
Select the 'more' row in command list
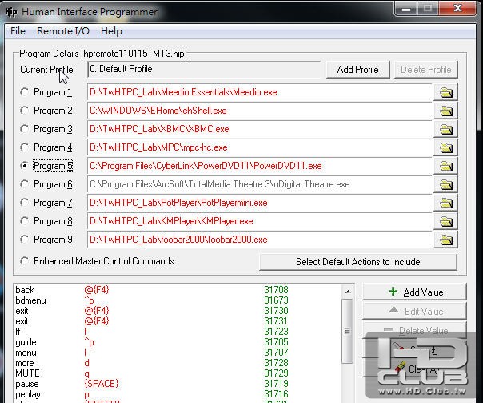click(178, 363)
